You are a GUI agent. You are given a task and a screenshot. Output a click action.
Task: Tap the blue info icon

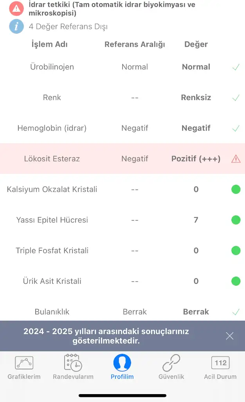point(16,26)
